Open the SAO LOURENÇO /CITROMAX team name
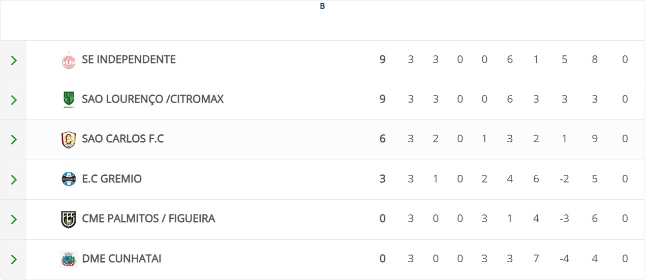Viewport: 648px width, 280px height. click(x=152, y=99)
